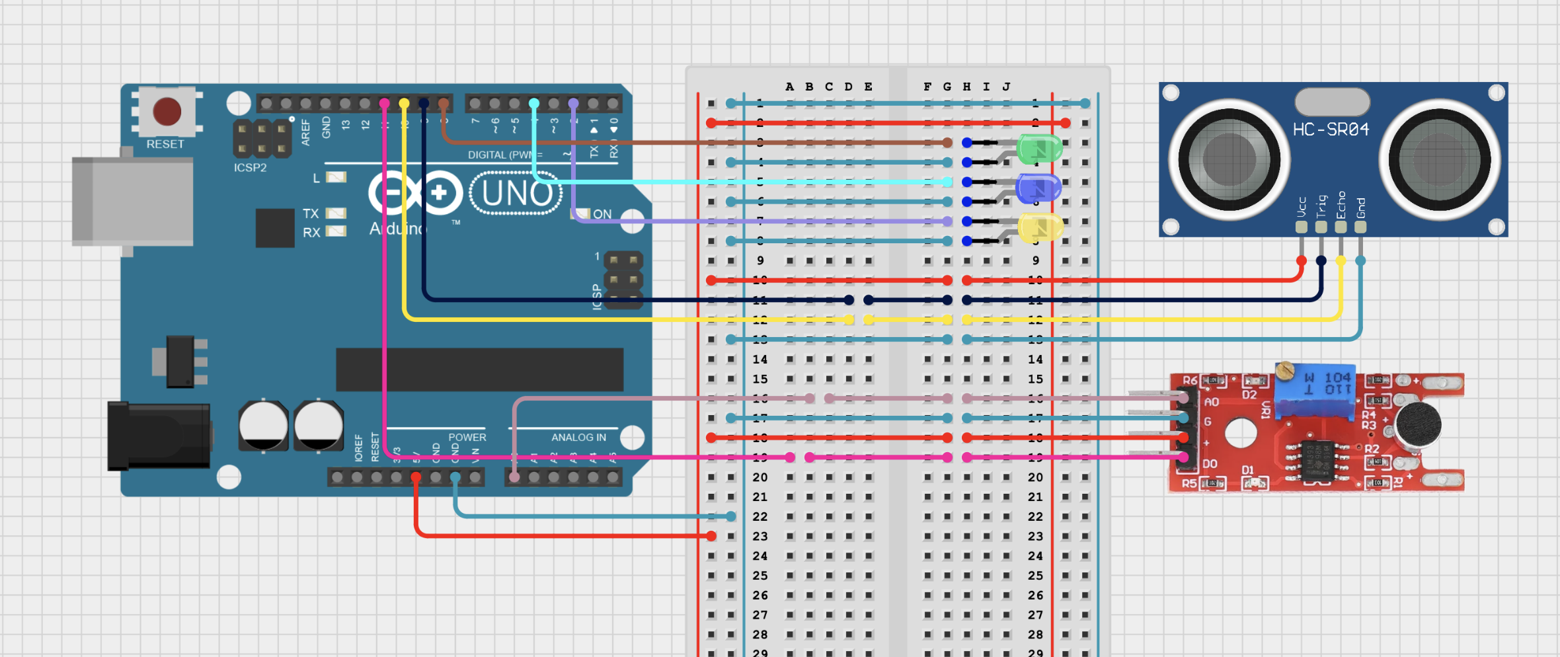Click the LM393 chip on sound sensor
1560x657 pixels.
[1317, 460]
